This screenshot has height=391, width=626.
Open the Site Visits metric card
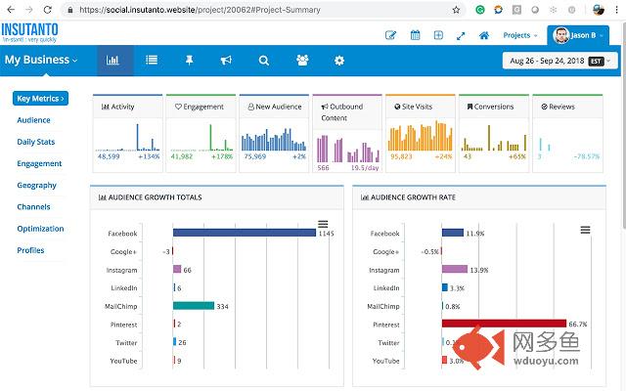coord(421,134)
